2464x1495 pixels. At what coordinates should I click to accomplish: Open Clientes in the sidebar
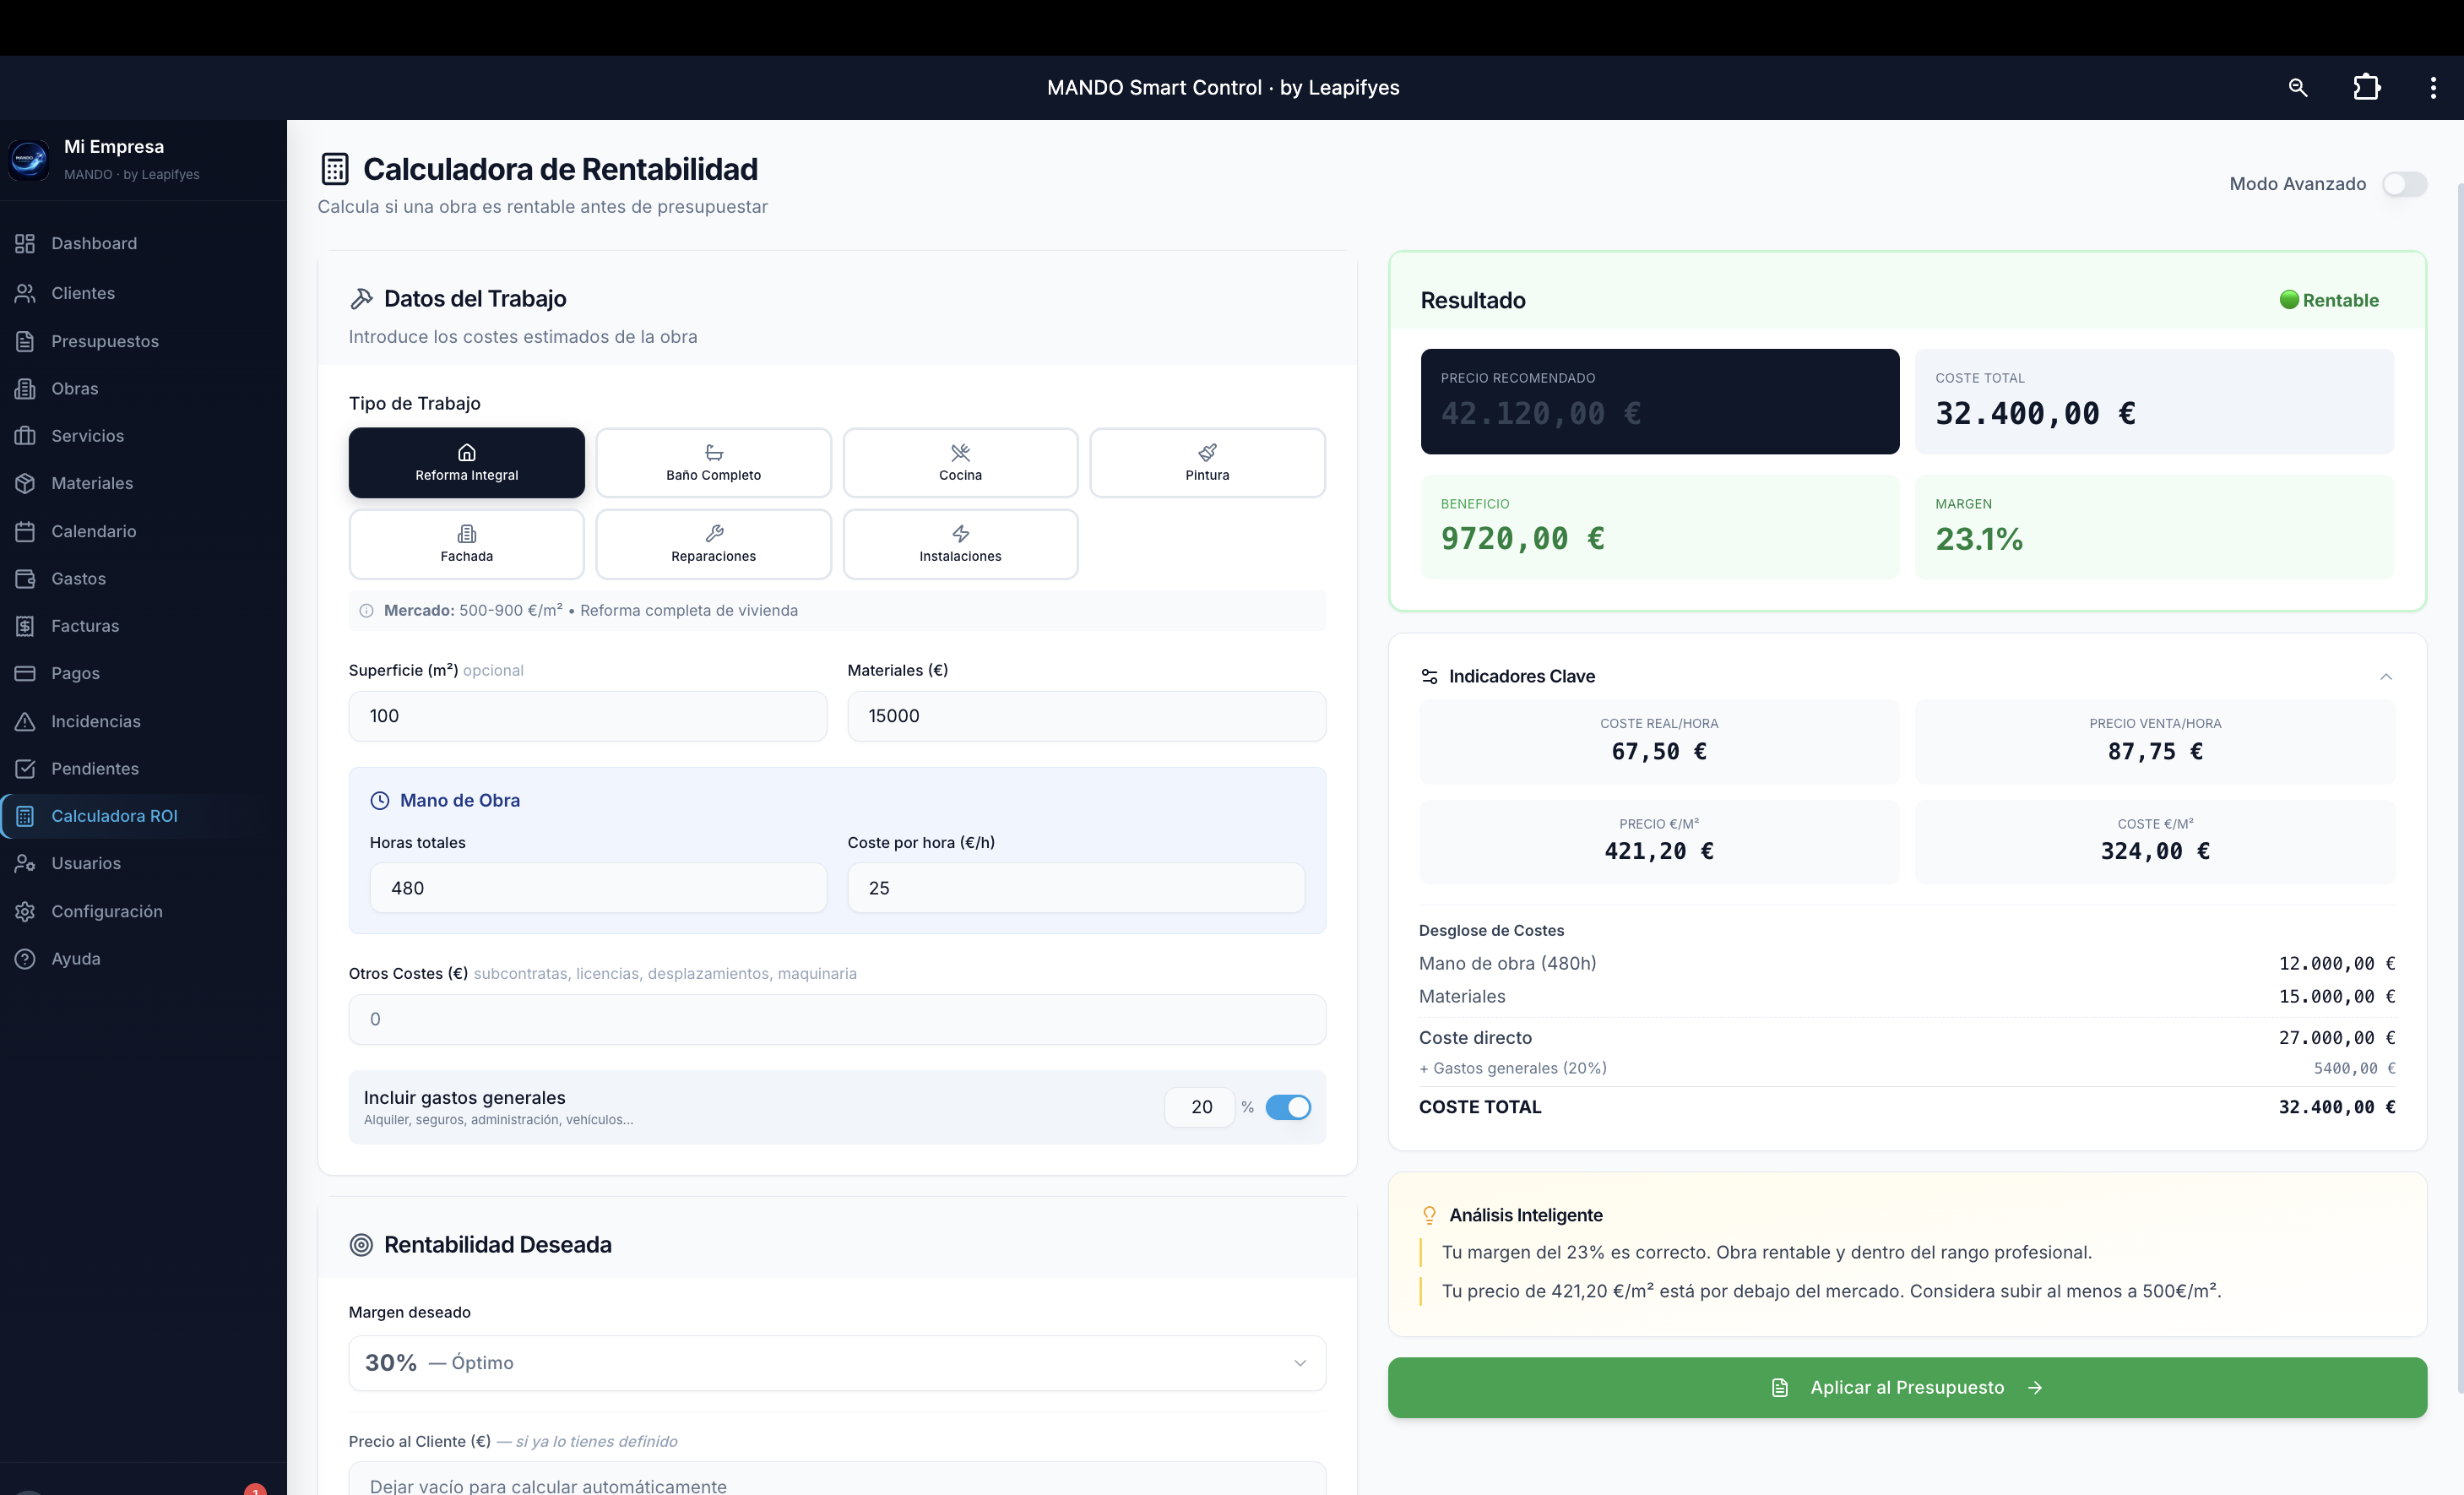[x=143, y=293]
